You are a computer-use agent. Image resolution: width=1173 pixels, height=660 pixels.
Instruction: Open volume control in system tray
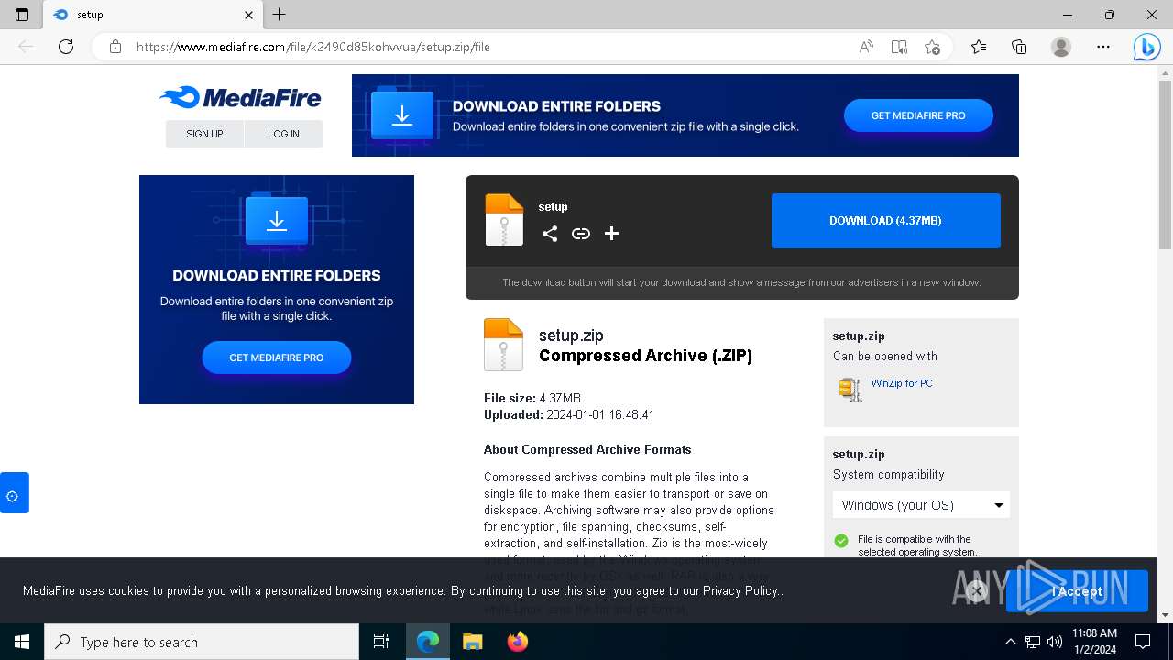(1055, 642)
